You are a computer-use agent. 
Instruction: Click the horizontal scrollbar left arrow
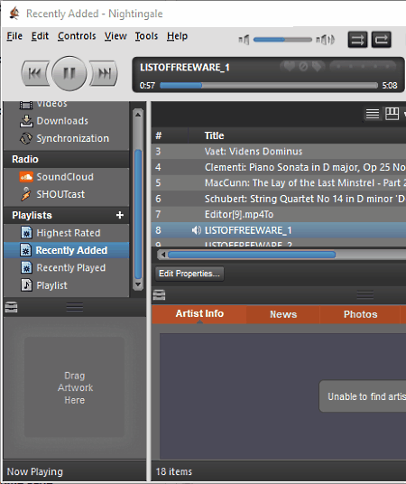pos(163,255)
